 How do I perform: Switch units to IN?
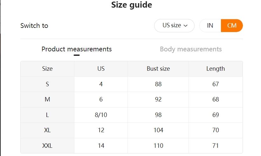click(x=210, y=26)
